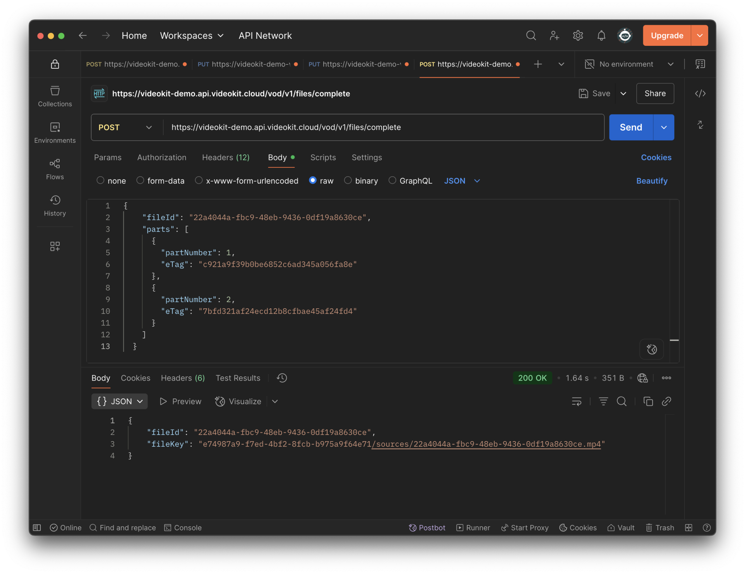Image resolution: width=745 pixels, height=574 pixels.
Task: Select the binary body type
Action: click(348, 181)
